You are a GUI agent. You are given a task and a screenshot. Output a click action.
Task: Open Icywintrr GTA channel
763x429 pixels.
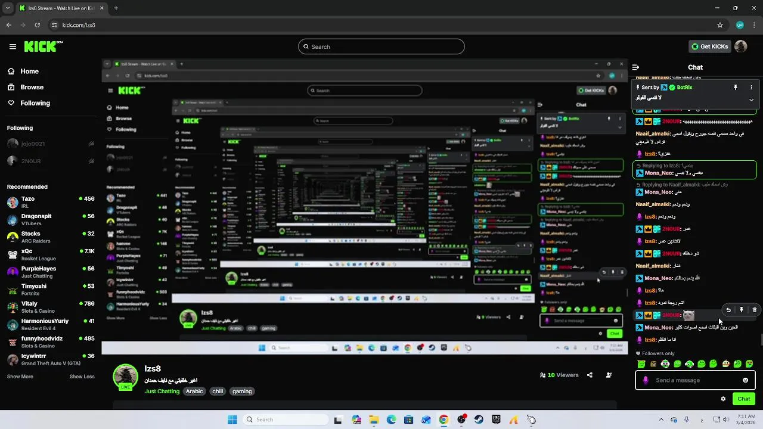coord(51,359)
